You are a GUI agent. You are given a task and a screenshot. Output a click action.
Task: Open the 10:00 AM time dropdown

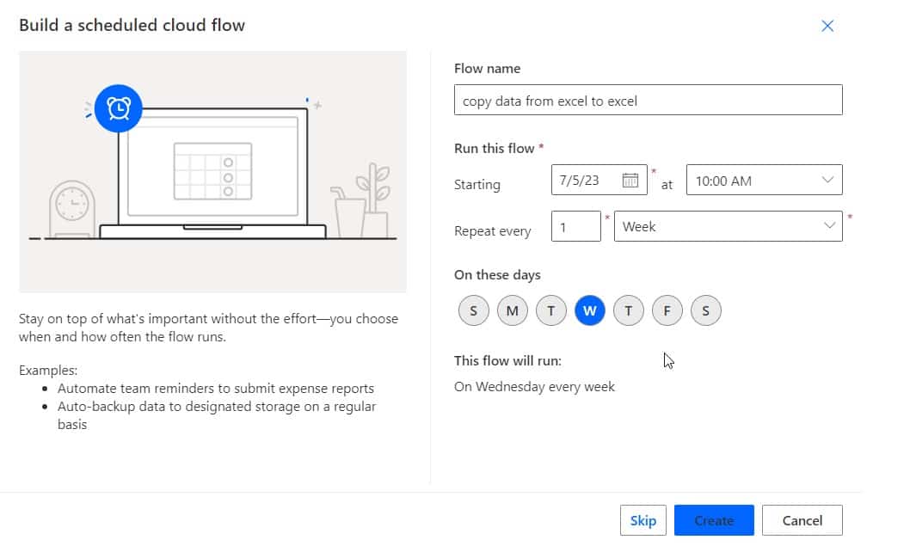[764, 181]
